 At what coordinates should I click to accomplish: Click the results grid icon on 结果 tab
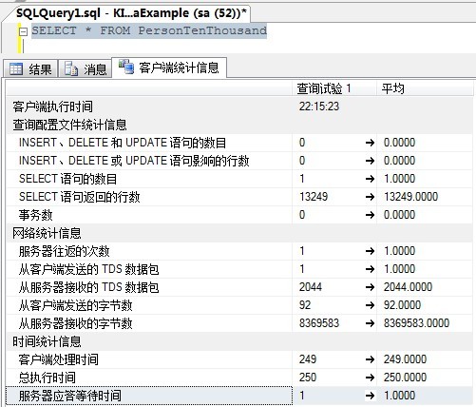[x=16, y=68]
